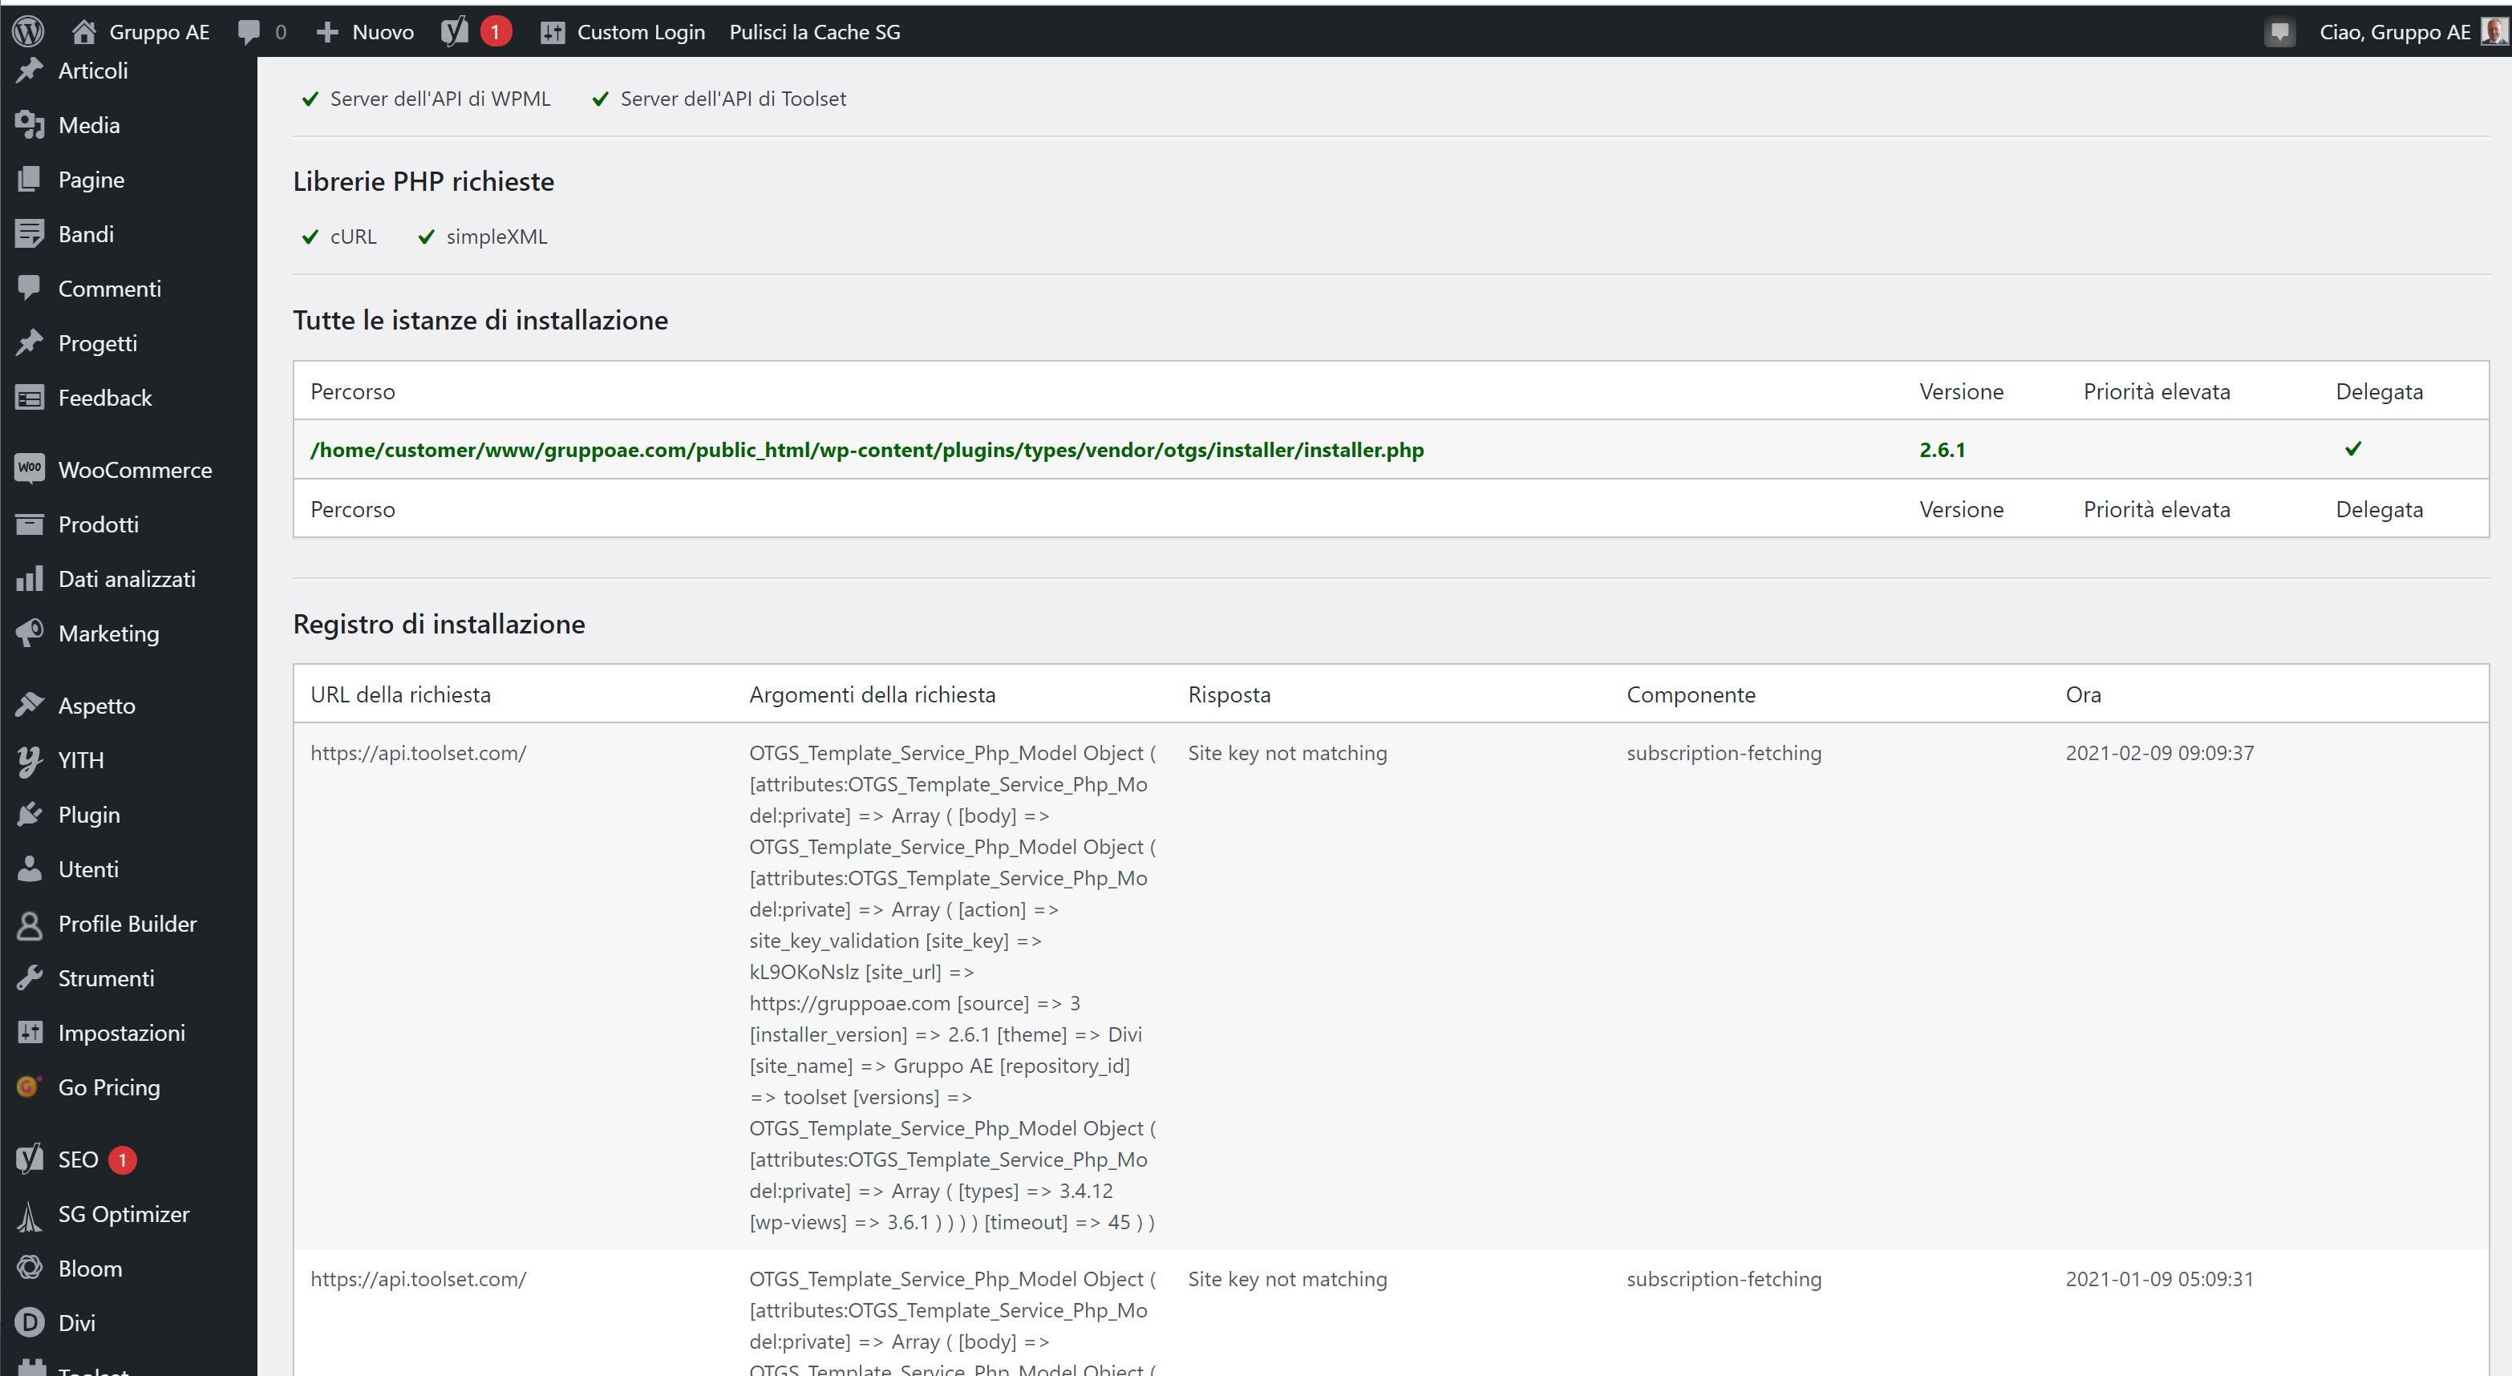Click Ciao, Gruppo AE account link
Screen dimensions: 2512x1376
(x=2394, y=32)
